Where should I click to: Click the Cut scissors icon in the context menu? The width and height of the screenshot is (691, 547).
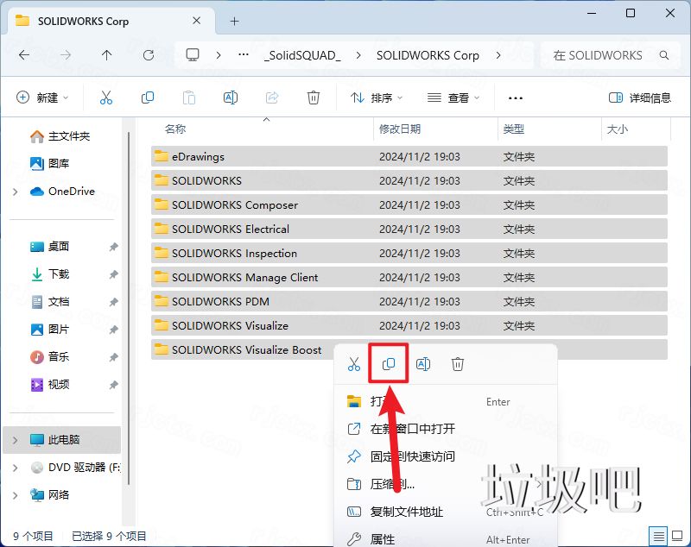[353, 363]
